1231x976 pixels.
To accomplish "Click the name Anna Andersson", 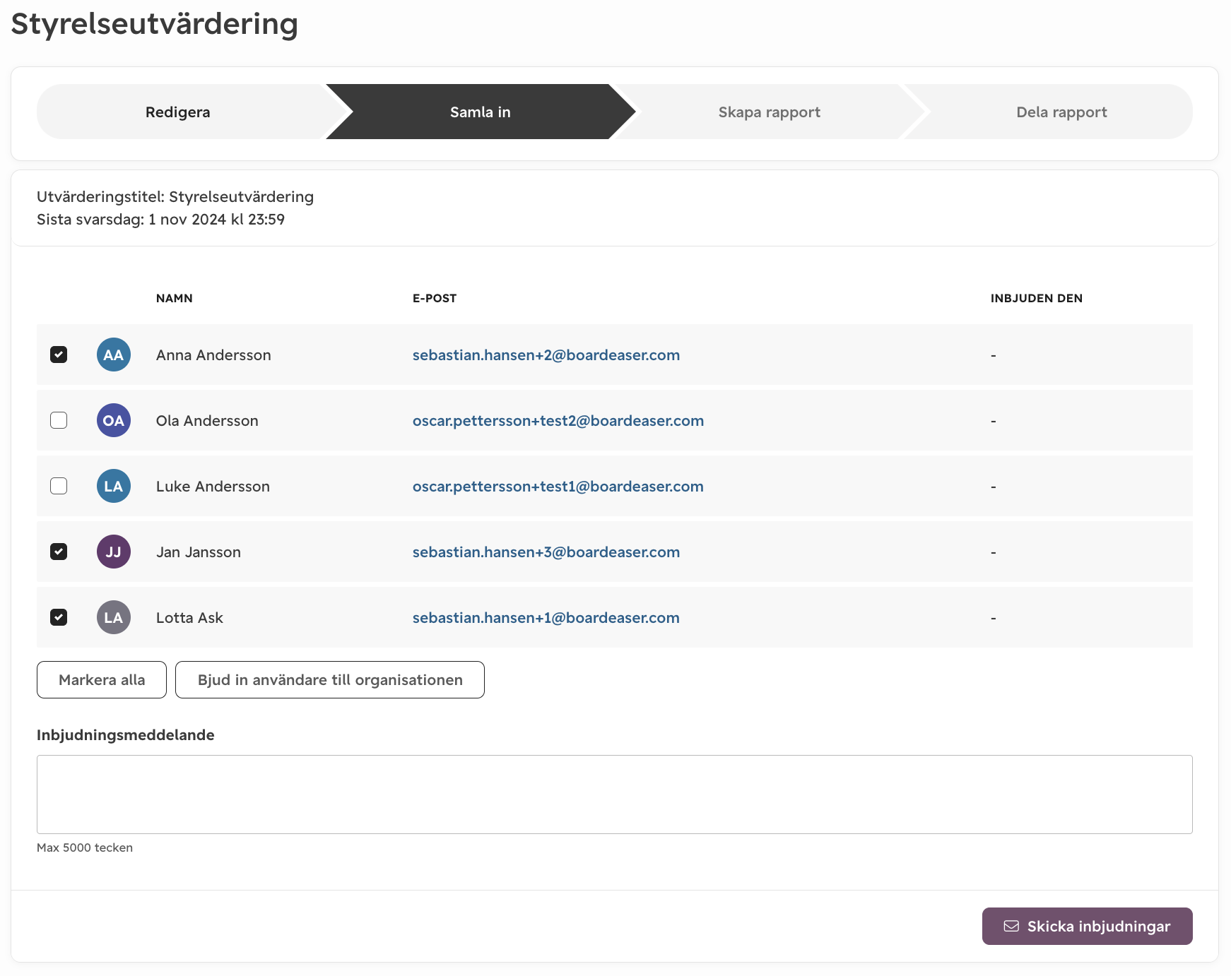I will [x=213, y=355].
